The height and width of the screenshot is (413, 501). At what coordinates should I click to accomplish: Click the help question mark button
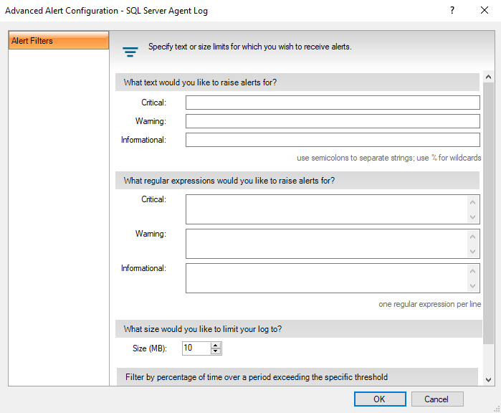point(452,11)
